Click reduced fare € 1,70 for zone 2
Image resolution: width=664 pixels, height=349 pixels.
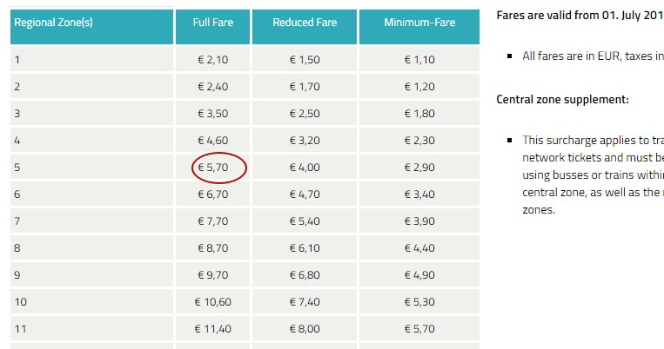[x=305, y=87]
